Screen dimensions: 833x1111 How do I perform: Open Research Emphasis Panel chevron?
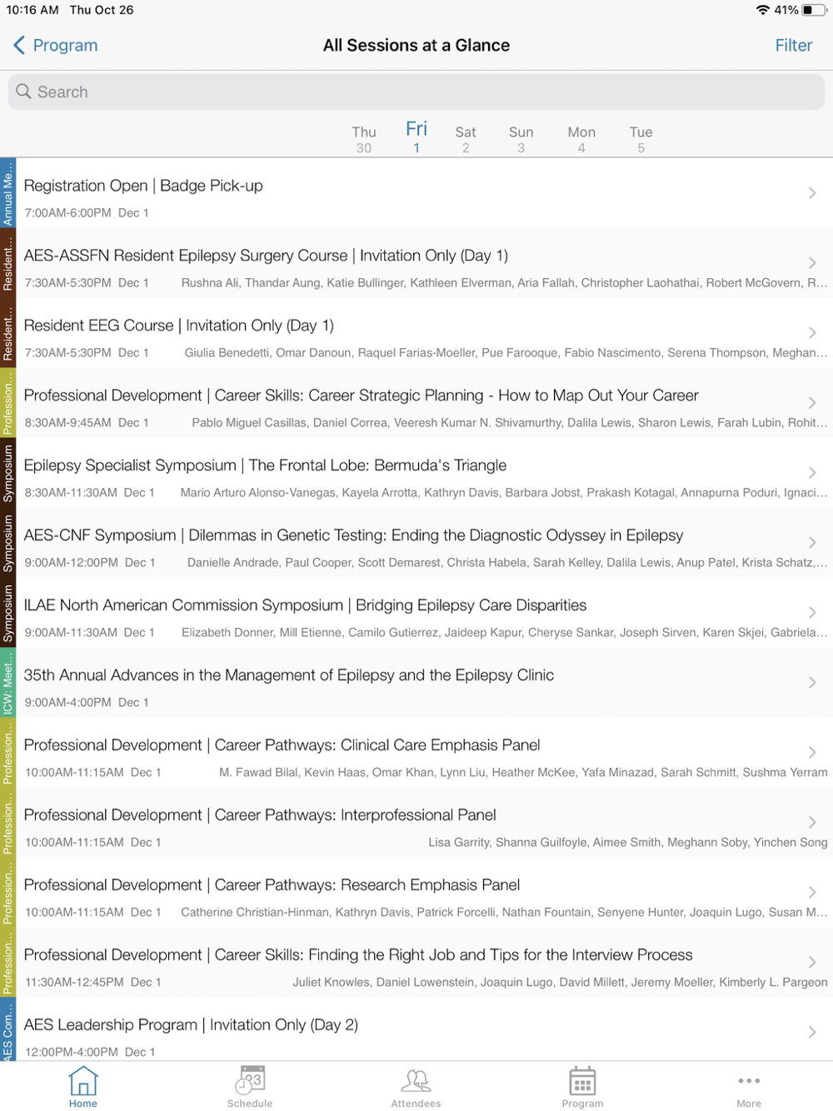(812, 893)
